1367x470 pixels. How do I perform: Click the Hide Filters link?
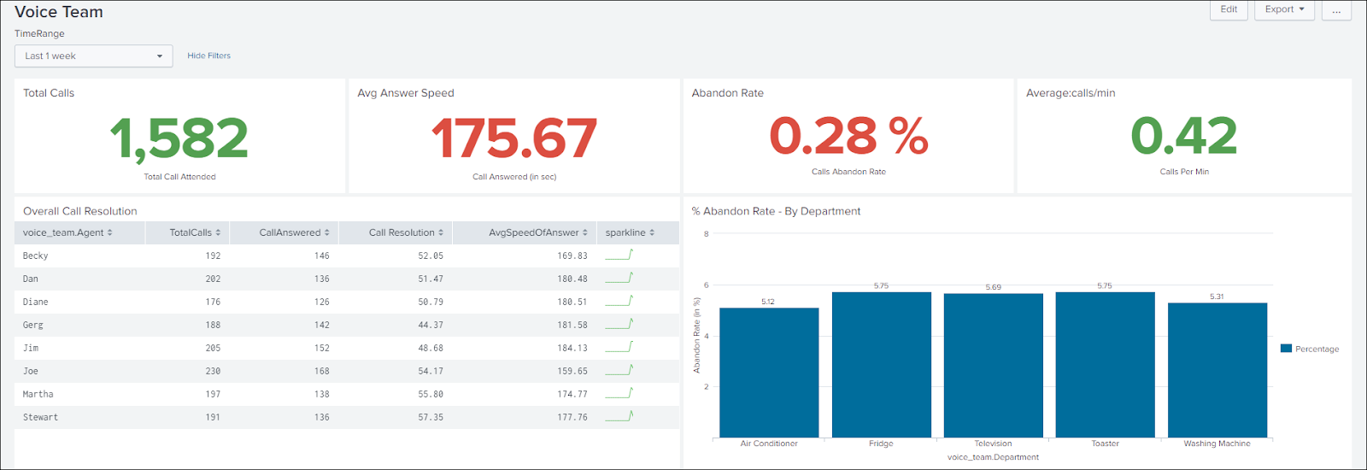click(208, 56)
